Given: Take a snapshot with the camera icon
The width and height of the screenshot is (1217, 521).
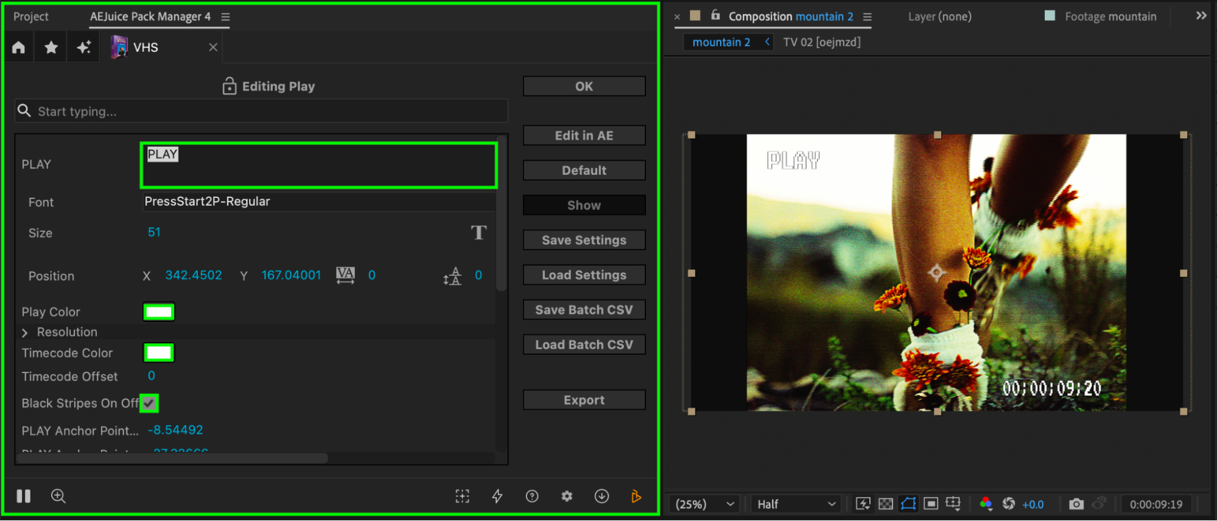Looking at the screenshot, I should (x=1076, y=504).
